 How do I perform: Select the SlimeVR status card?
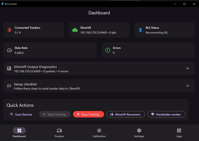[99, 30]
